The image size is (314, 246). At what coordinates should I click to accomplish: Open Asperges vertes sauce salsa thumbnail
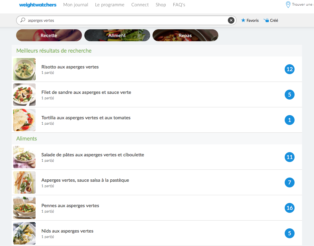[24, 182]
